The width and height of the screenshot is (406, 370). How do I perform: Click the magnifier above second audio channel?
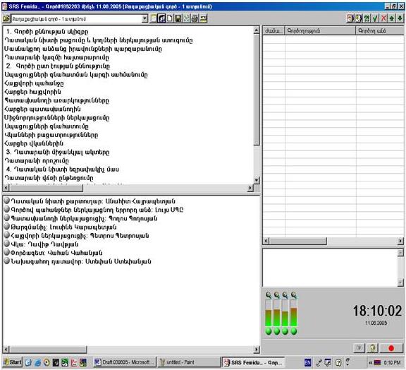coord(277,295)
